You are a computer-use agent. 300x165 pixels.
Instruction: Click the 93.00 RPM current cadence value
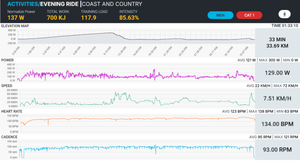click(277, 150)
